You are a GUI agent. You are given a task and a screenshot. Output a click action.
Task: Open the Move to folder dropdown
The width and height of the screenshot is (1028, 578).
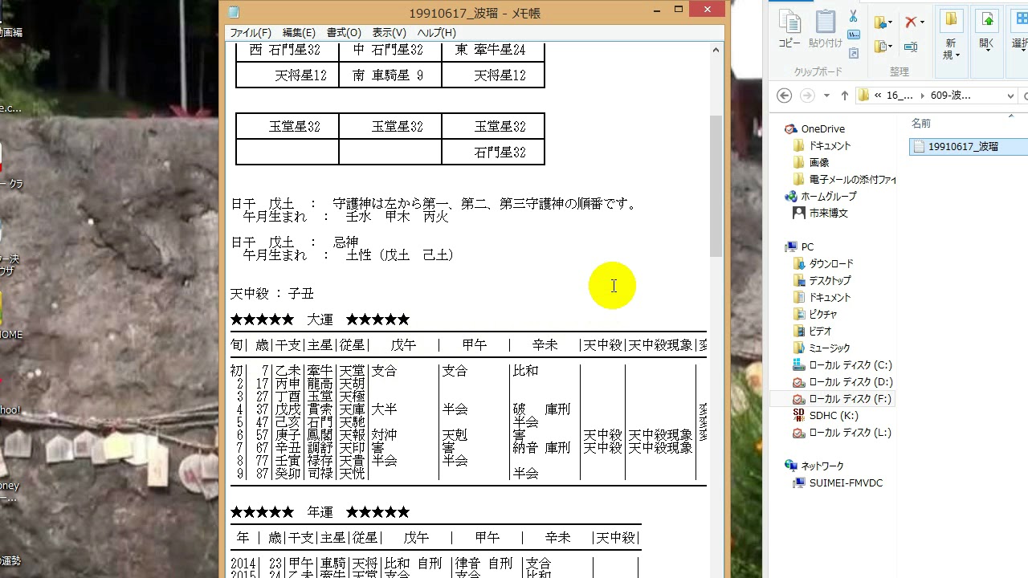click(x=883, y=22)
